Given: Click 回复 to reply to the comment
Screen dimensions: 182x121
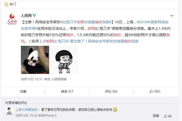Looking at the screenshot, I should 156,116.
